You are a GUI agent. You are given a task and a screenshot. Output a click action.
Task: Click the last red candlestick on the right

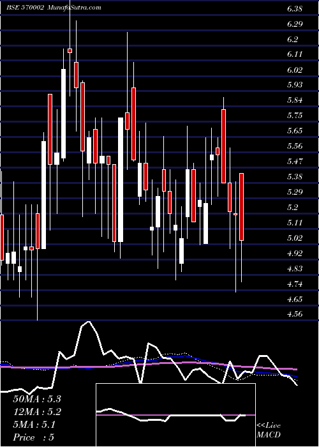pos(241,207)
